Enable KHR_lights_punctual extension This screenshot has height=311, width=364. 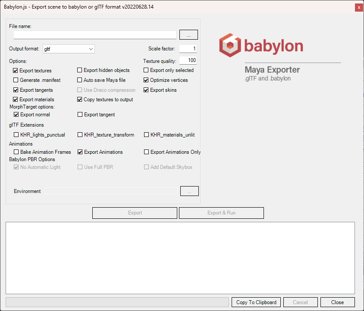[x=16, y=135]
